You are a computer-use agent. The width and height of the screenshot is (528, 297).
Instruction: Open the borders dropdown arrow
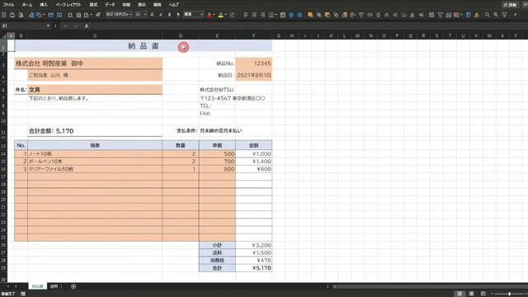tap(276, 15)
